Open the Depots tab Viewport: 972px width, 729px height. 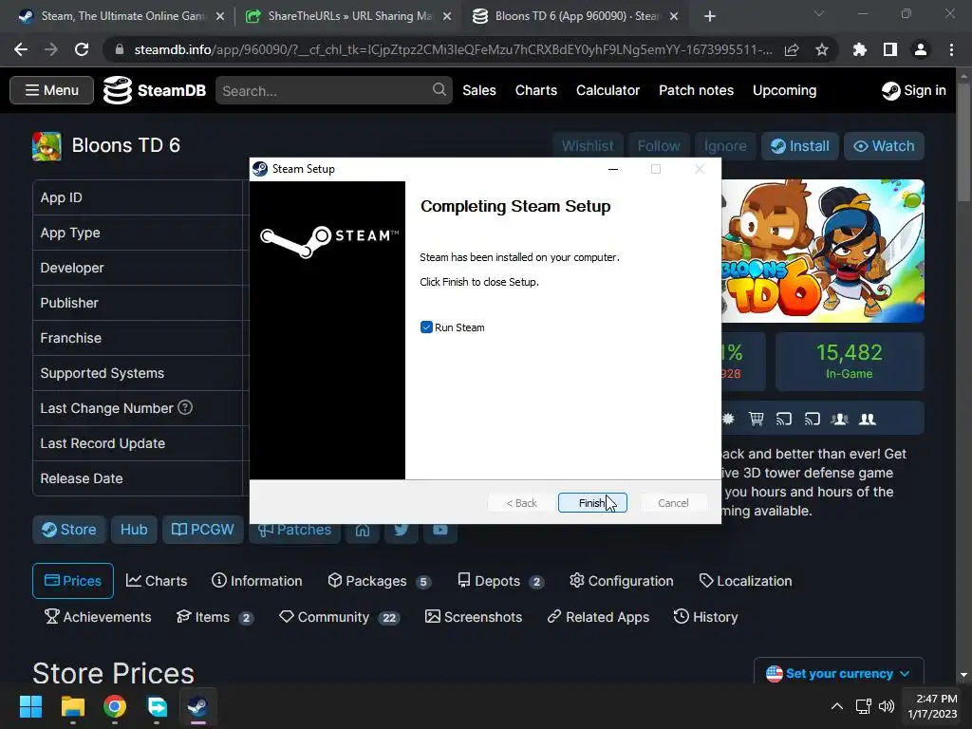500,581
